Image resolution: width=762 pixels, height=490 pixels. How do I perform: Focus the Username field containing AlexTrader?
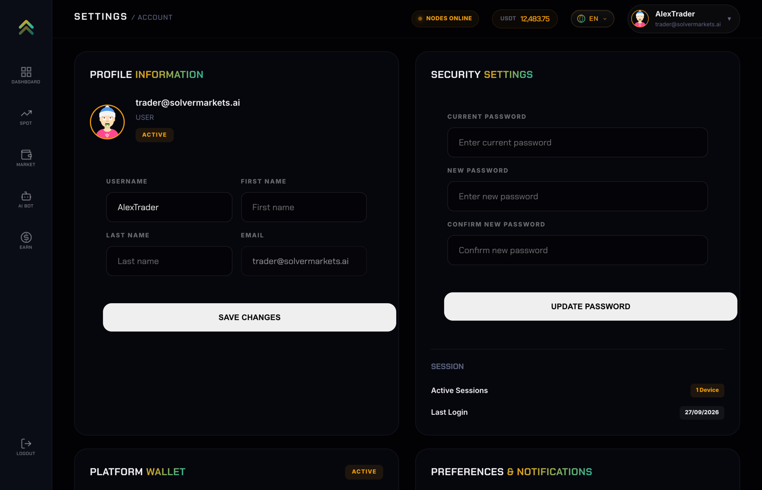pyautogui.click(x=169, y=207)
